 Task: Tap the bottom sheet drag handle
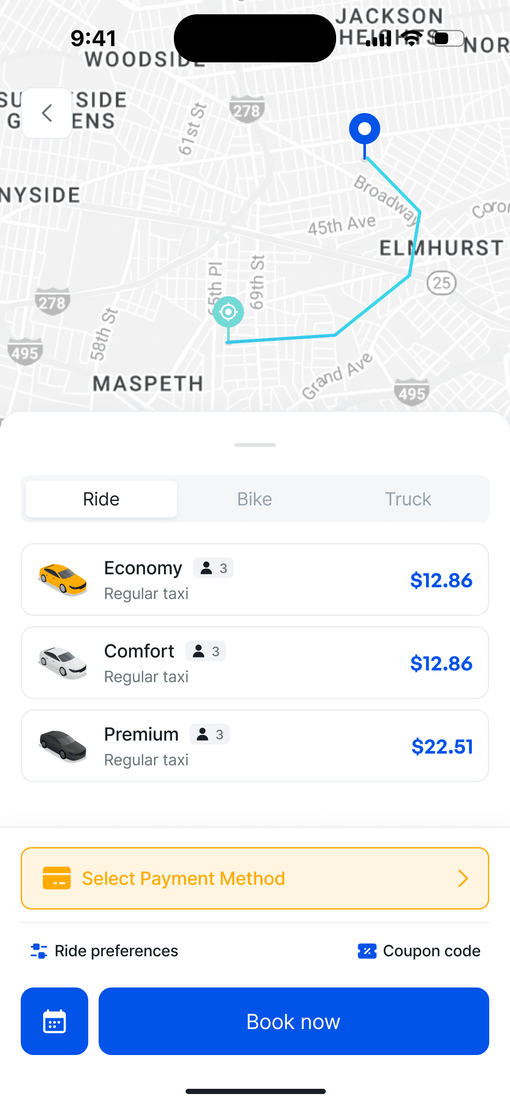pyautogui.click(x=255, y=445)
